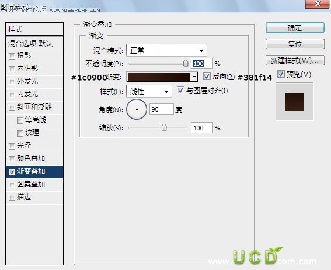Image resolution: width=331 pixels, height=270 pixels.
Task: Click the 新建样式(W)... button
Action: [x=295, y=60]
